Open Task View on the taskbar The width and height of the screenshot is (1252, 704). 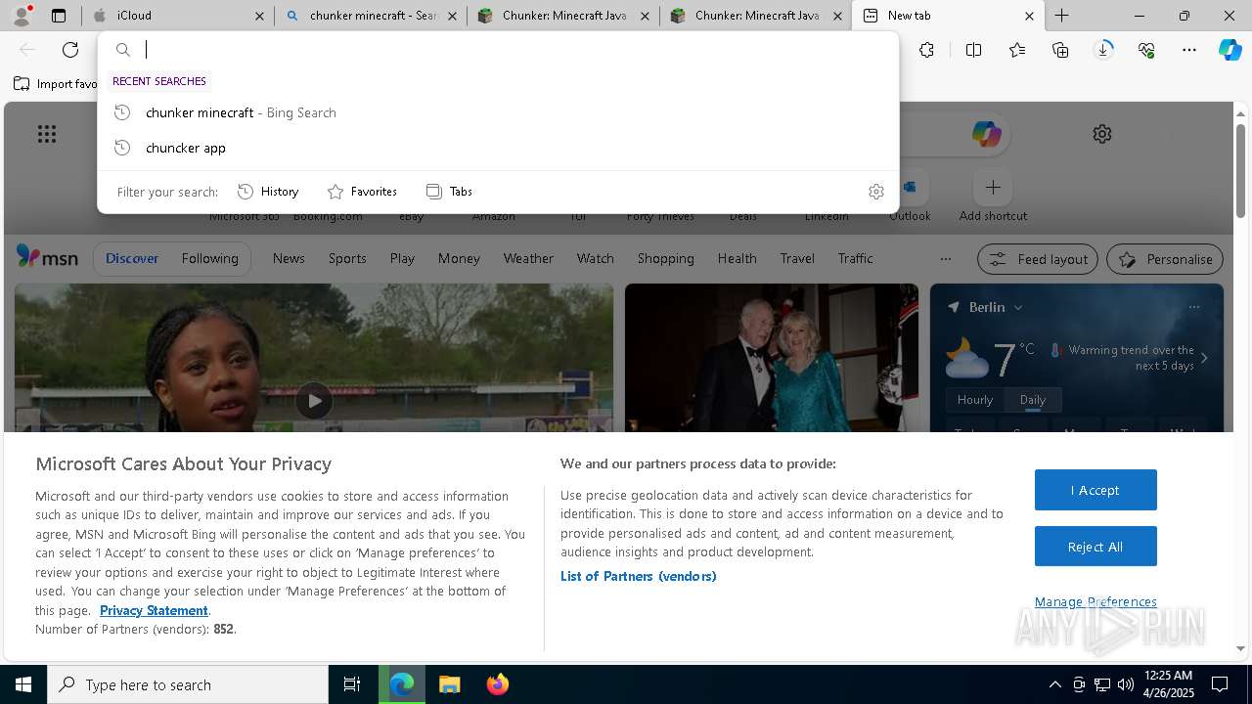[x=352, y=684]
